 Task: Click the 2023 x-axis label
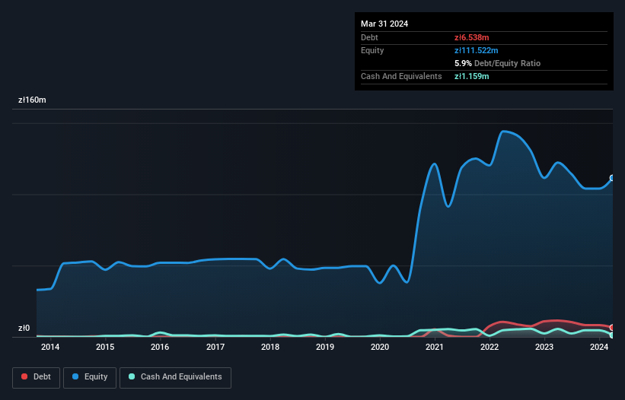[x=544, y=347]
